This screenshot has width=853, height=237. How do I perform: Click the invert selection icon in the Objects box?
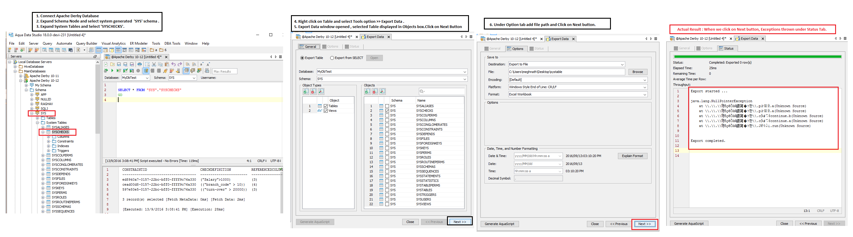point(383,91)
